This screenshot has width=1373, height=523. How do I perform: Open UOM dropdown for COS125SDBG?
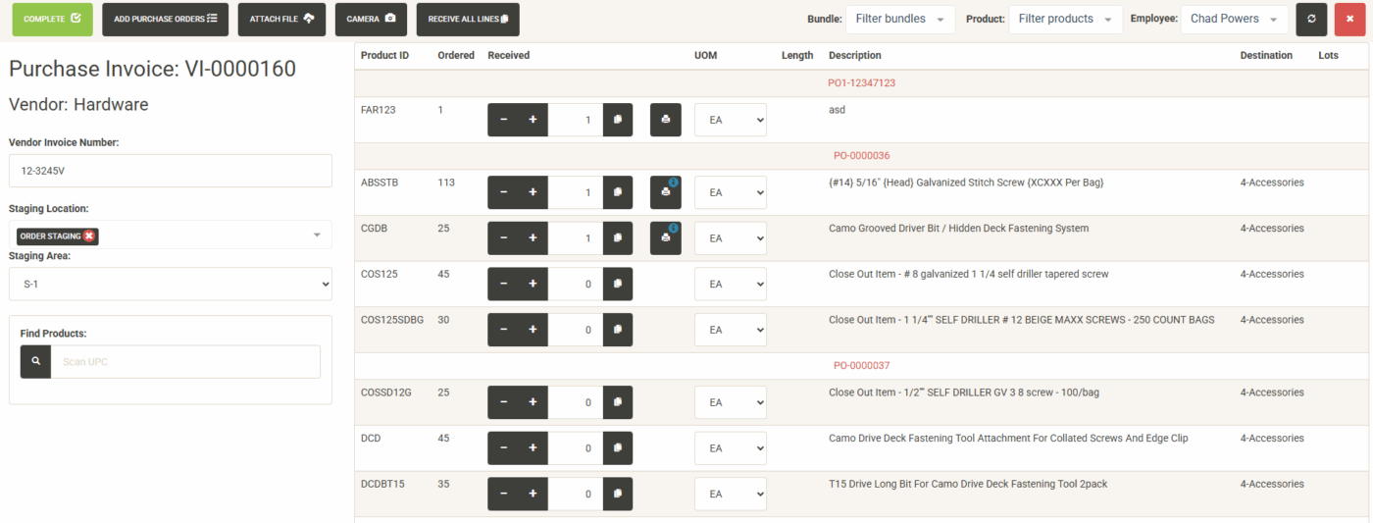click(731, 330)
